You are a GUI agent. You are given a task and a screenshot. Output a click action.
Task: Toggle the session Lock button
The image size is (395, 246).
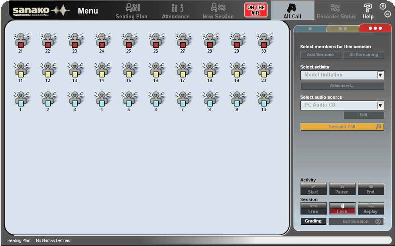coord(342,209)
